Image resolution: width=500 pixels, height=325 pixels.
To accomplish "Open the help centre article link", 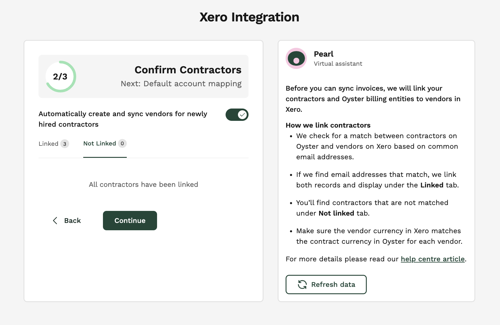I will point(433,259).
